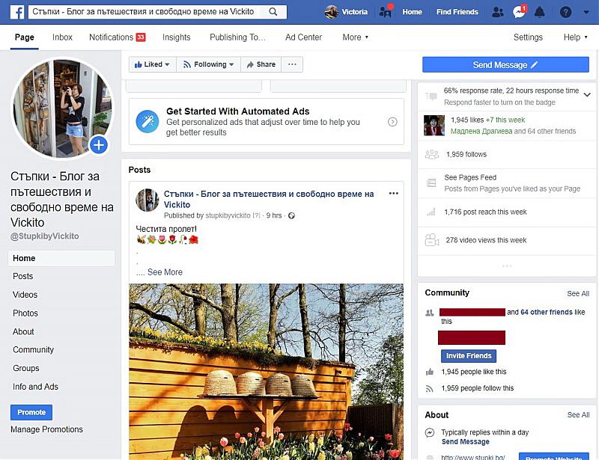Open post options three-dot icon
The width and height of the screenshot is (599, 460).
pos(394,194)
